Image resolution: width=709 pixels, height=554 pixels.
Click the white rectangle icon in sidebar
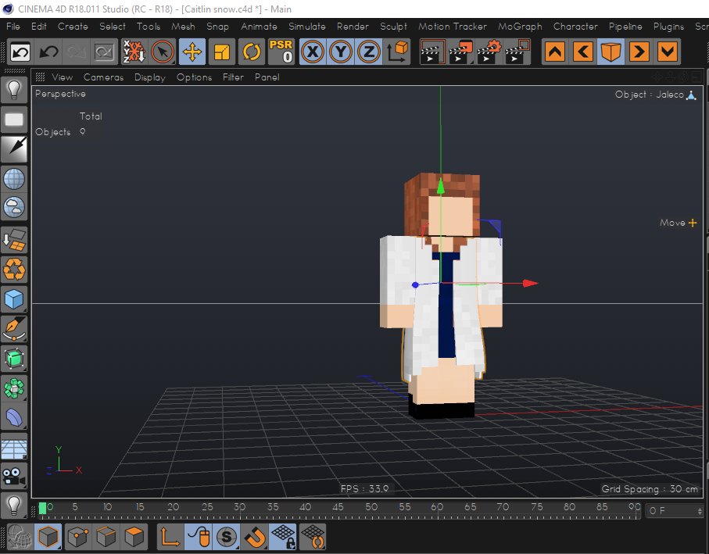(14, 120)
